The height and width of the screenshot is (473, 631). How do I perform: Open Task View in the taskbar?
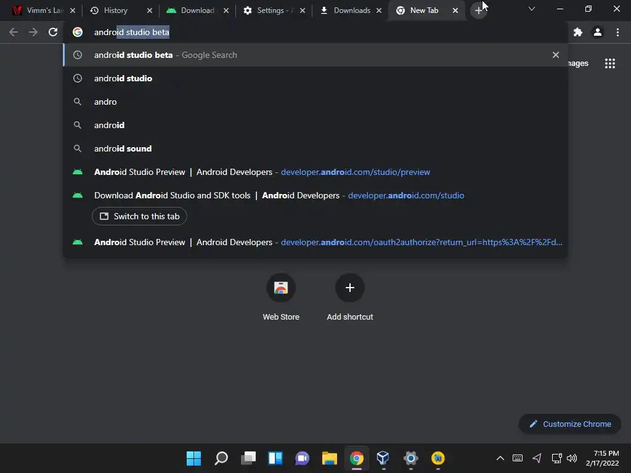point(248,458)
